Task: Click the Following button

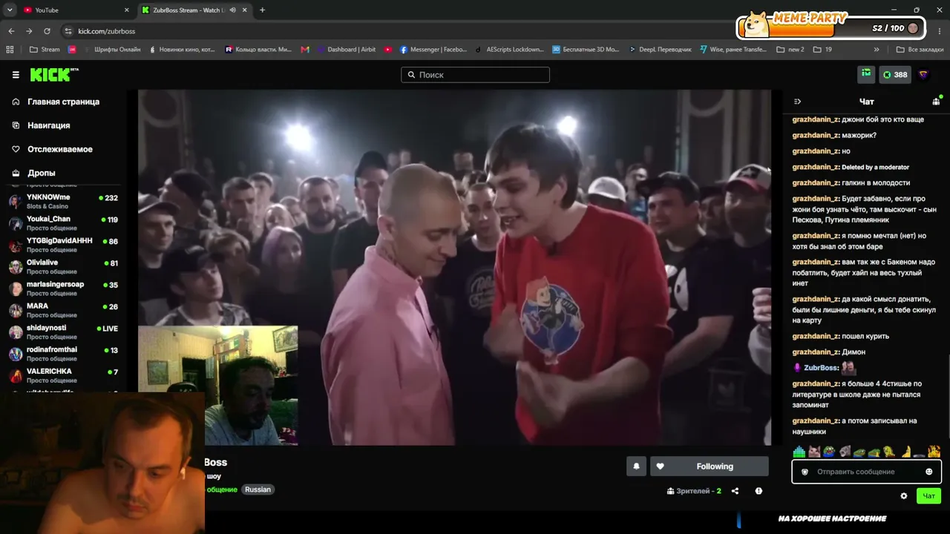Action: [x=710, y=467]
